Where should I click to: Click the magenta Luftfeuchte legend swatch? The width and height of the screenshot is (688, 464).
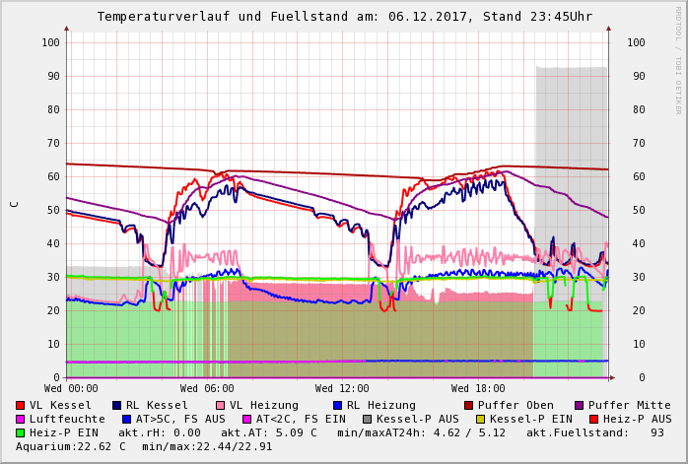21,419
